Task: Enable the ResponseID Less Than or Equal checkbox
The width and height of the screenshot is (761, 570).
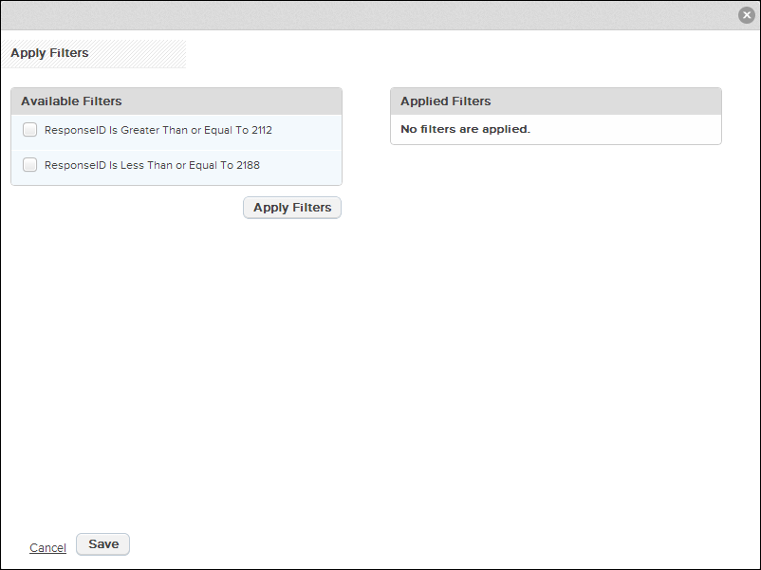Action: (x=30, y=164)
